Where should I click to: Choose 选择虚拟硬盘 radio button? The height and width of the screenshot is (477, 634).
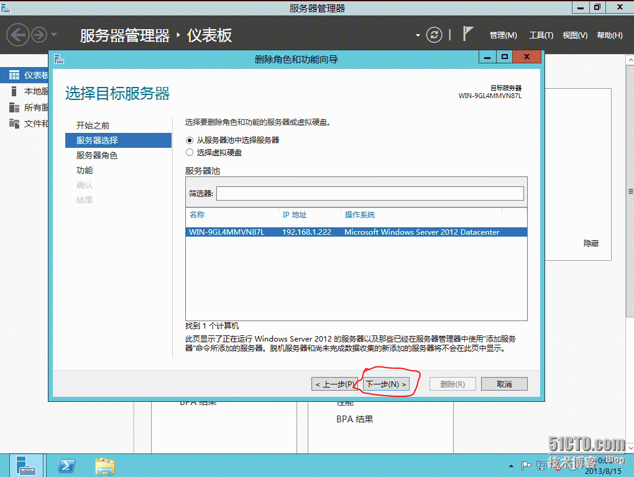click(x=189, y=152)
